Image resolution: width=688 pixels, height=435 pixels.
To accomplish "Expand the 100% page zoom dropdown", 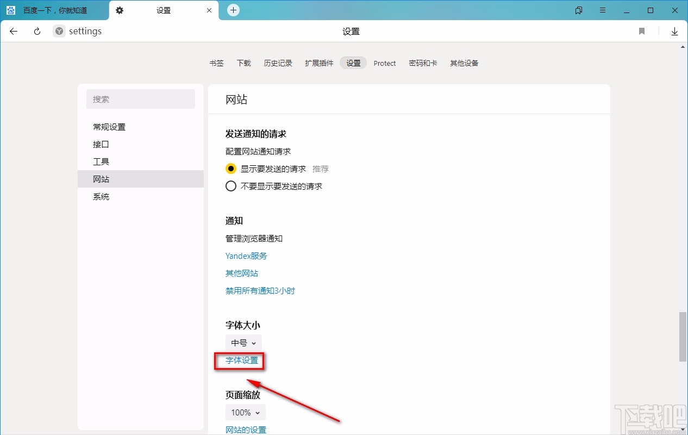I will pyautogui.click(x=245, y=412).
